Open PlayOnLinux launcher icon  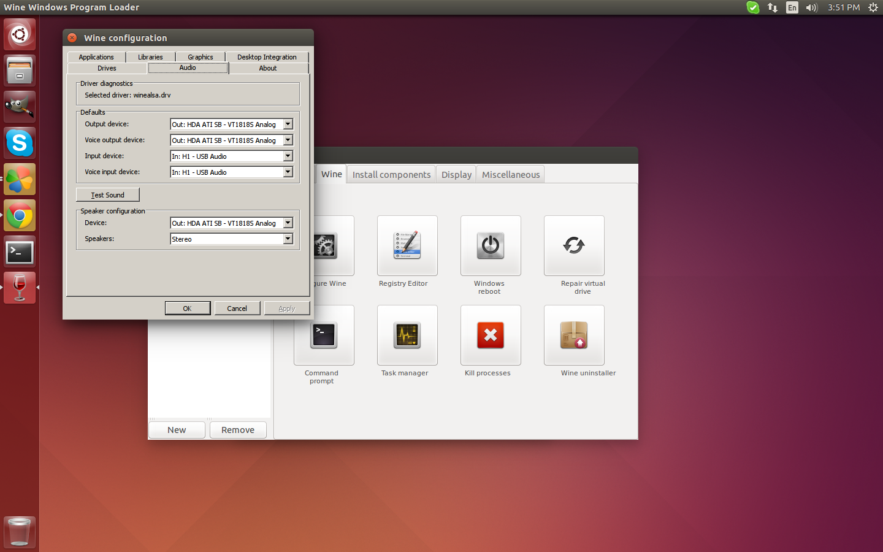coord(20,179)
